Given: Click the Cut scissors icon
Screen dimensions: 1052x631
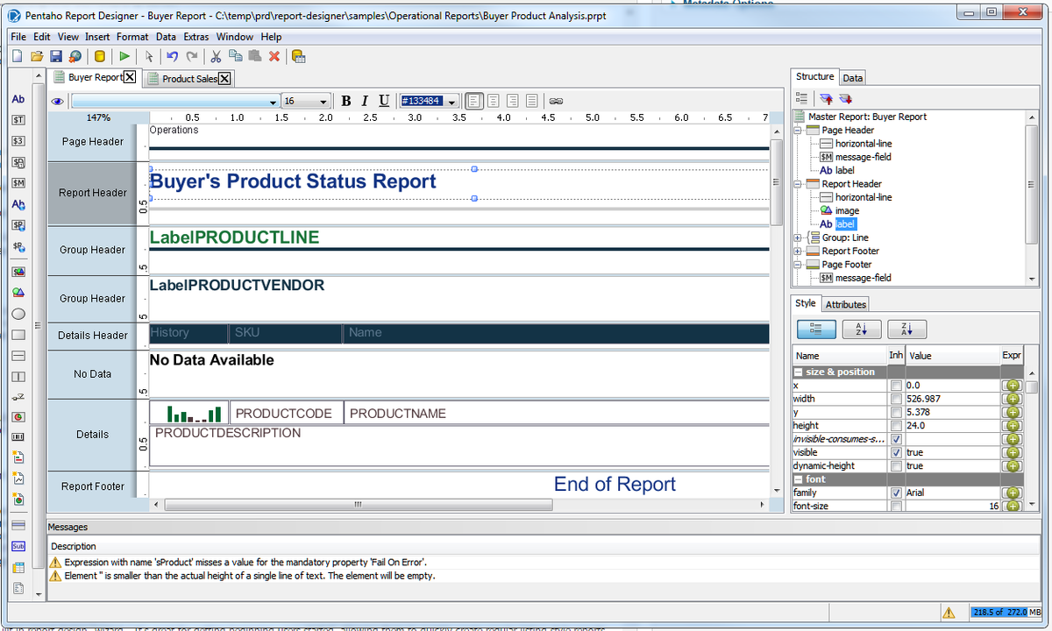Looking at the screenshot, I should click(216, 57).
